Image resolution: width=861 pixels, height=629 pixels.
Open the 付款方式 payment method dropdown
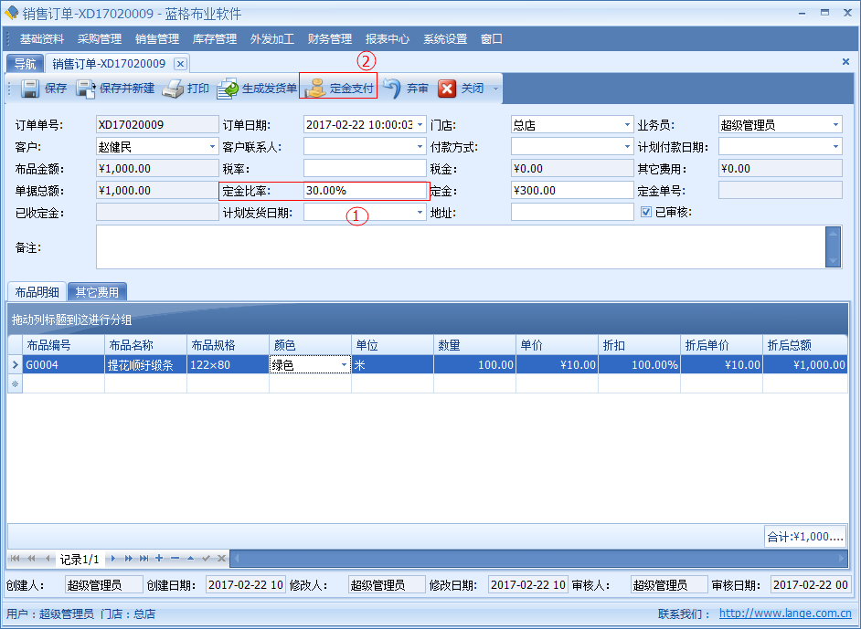click(x=627, y=147)
